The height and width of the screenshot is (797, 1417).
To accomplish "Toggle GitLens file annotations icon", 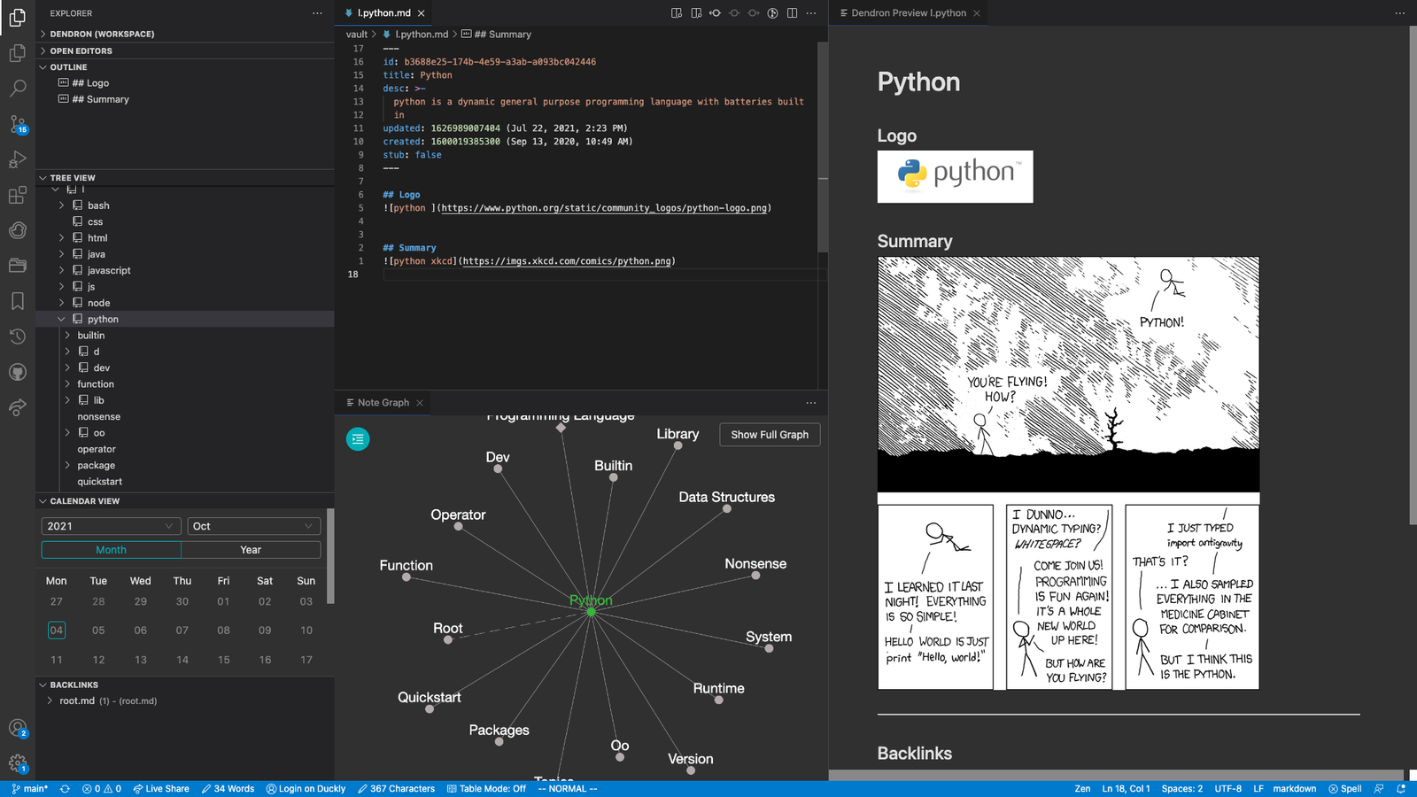I will [773, 13].
